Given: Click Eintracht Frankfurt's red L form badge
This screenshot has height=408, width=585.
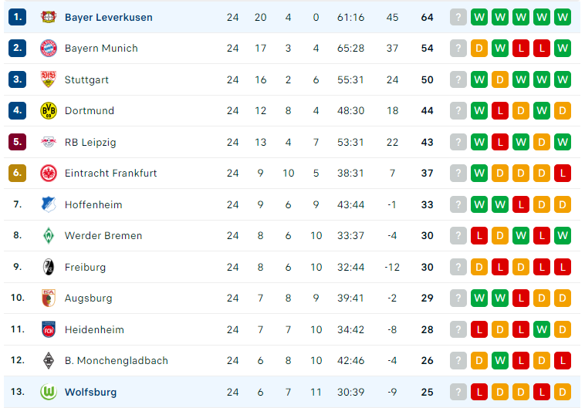Looking at the screenshot, I should 563,173.
